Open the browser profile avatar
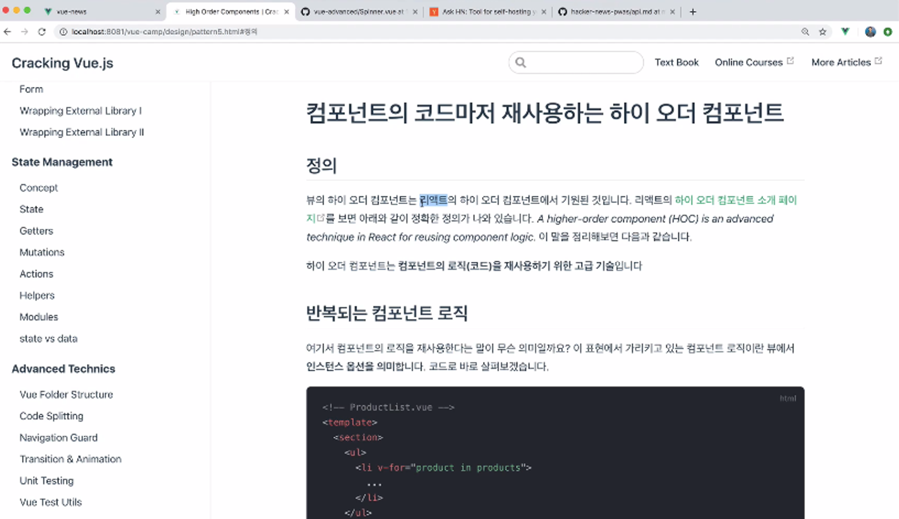 point(870,32)
